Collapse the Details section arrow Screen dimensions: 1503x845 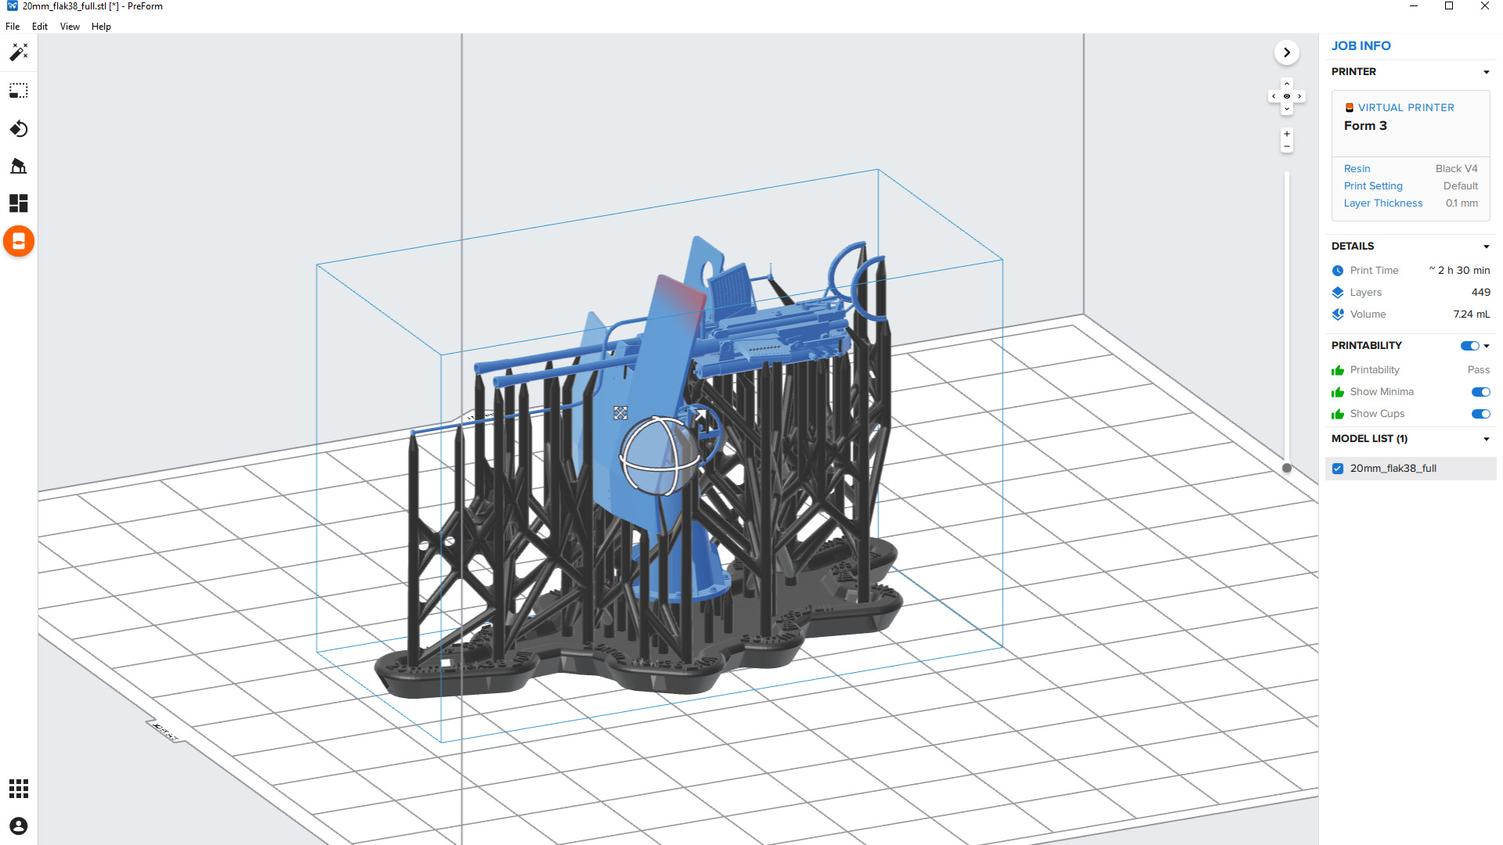point(1487,246)
